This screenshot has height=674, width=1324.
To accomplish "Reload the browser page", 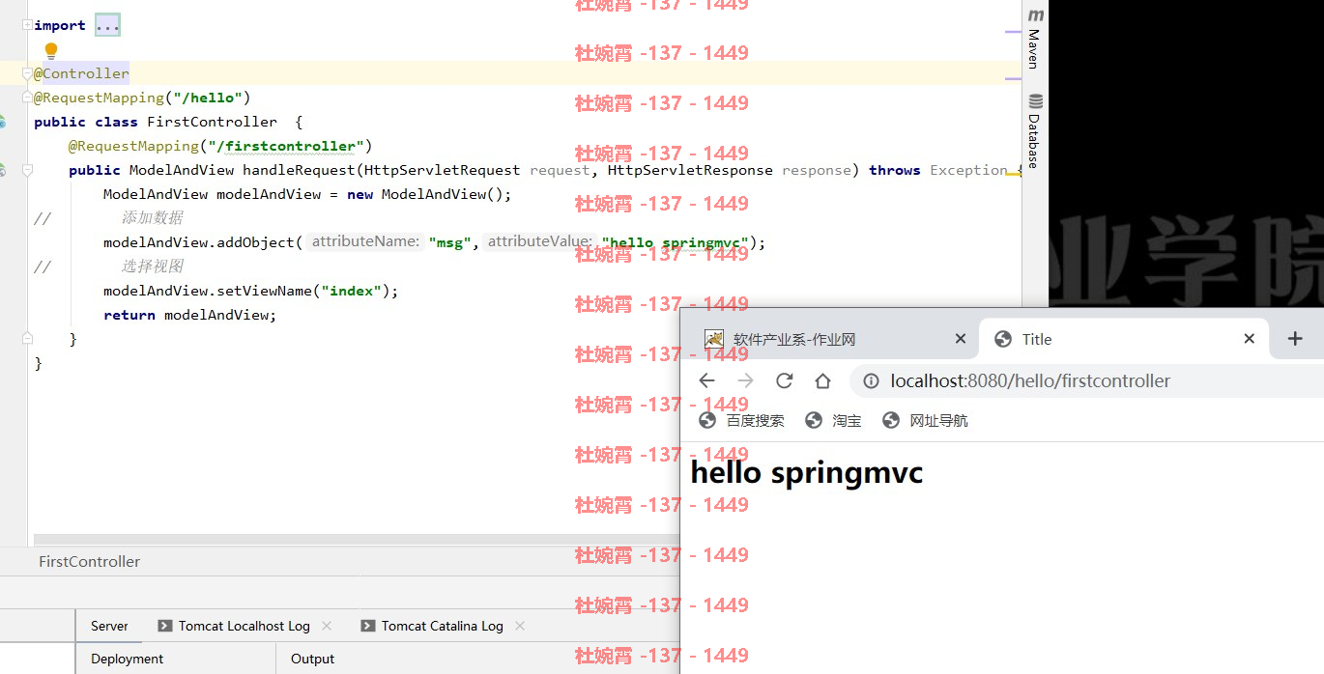I will pos(784,380).
